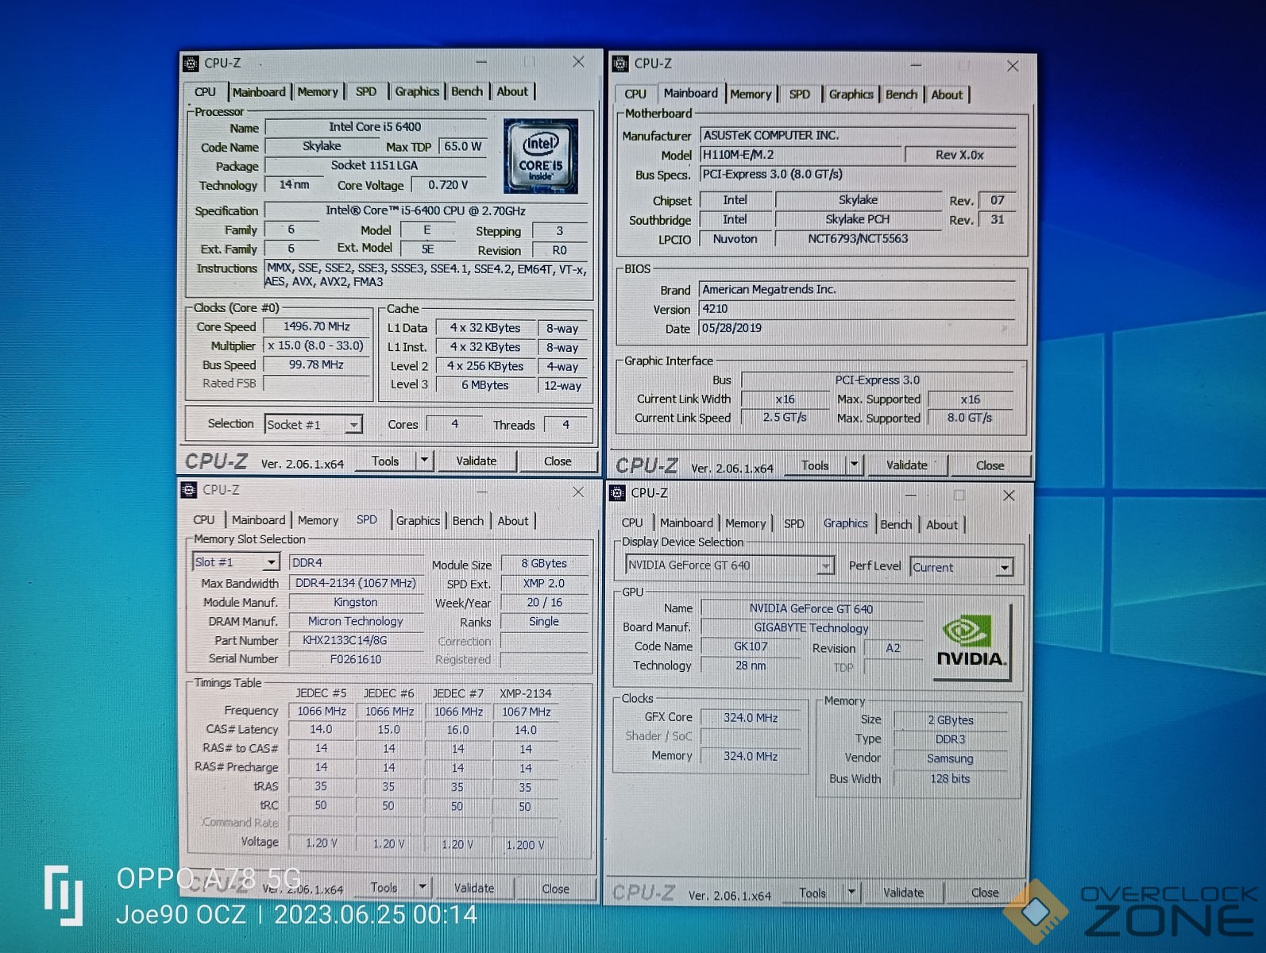The image size is (1266, 953).
Task: Click Validate button in the bottom-right Graphics window
Action: [x=903, y=893]
